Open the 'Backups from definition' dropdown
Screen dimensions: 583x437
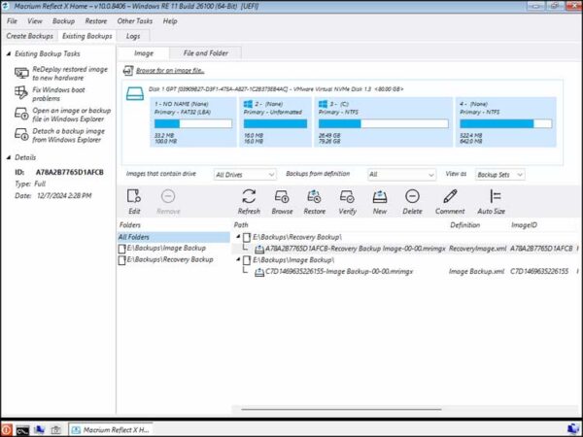pos(398,174)
